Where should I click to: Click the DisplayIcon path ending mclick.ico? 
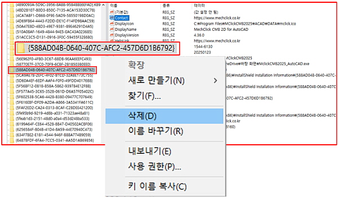[x=245, y=24]
